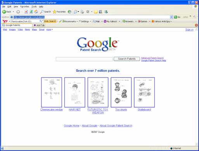This screenshot has height=151, width=199.
Task: Open the Google 'more' dropdown link
Action: tap(49, 29)
